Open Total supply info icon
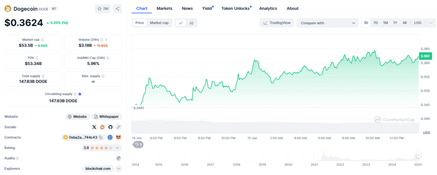The width and height of the screenshot is (437, 175). [43, 76]
